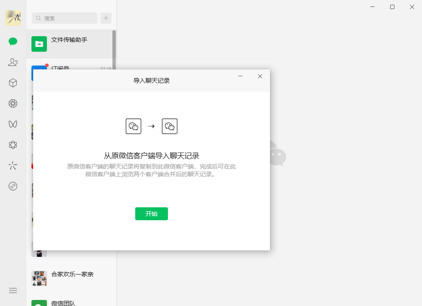Open the Search spark icon in sidebar
The image size is (422, 306).
click(x=13, y=165)
